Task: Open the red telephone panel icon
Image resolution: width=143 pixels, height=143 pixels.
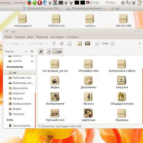Action: click(88, 3)
